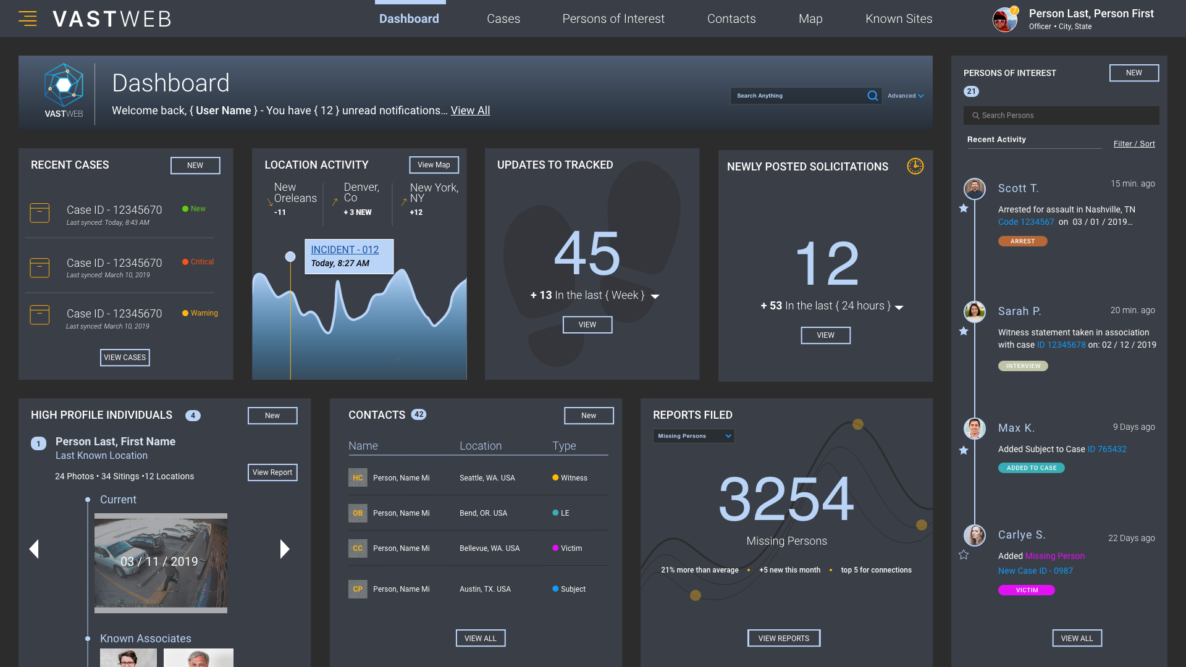Click the View Map button
1186x667 pixels.
point(434,165)
